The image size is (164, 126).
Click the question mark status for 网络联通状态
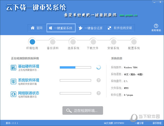(98, 93)
